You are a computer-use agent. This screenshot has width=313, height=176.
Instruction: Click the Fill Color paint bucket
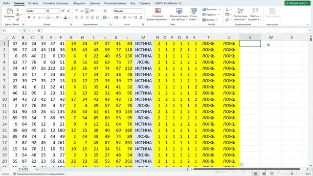pos(57,18)
